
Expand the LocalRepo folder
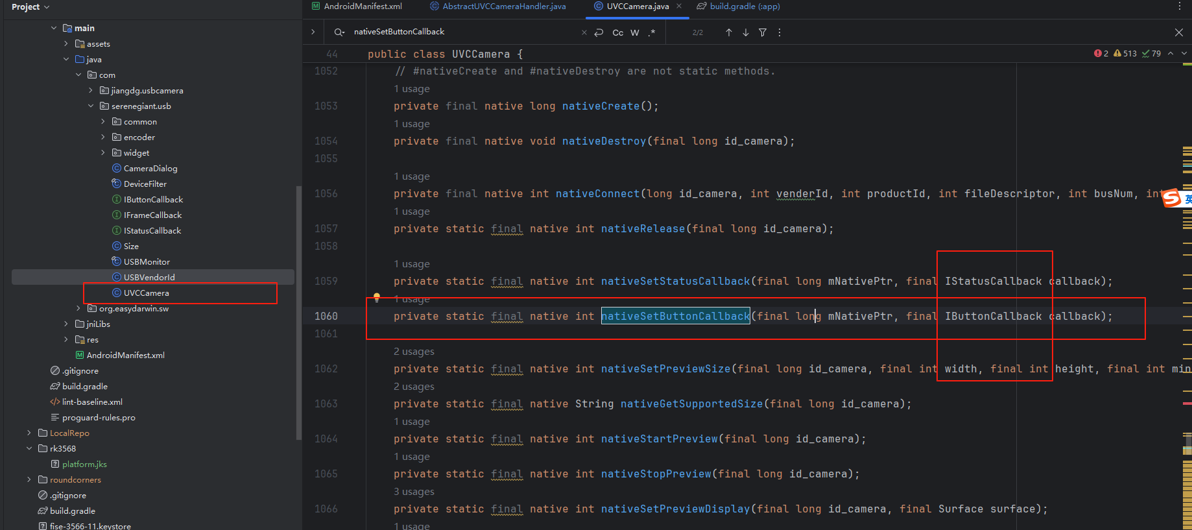(29, 433)
